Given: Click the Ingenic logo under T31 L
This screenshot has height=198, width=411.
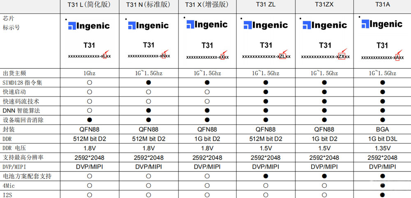Looking at the screenshot, I should pos(89,26).
